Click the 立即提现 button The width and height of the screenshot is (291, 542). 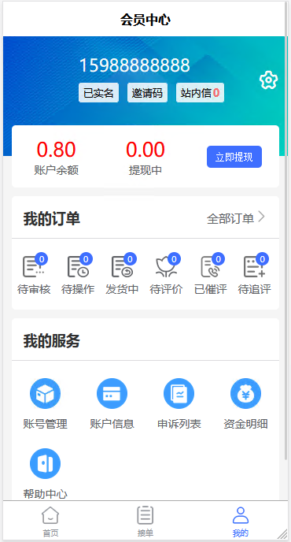point(234,157)
